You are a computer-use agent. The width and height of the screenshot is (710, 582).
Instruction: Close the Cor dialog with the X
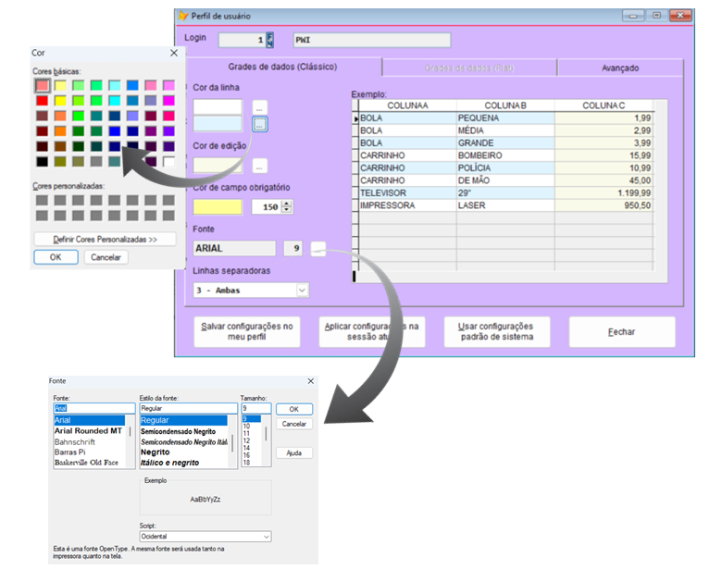(x=173, y=54)
